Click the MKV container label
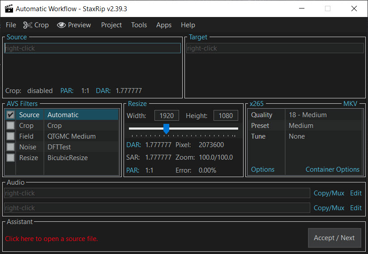 (350, 104)
